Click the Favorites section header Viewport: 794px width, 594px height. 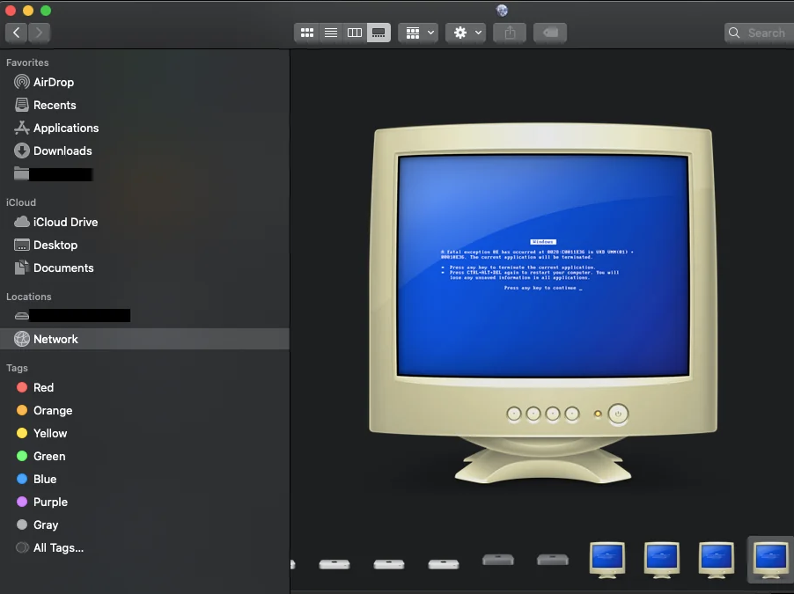(x=27, y=62)
